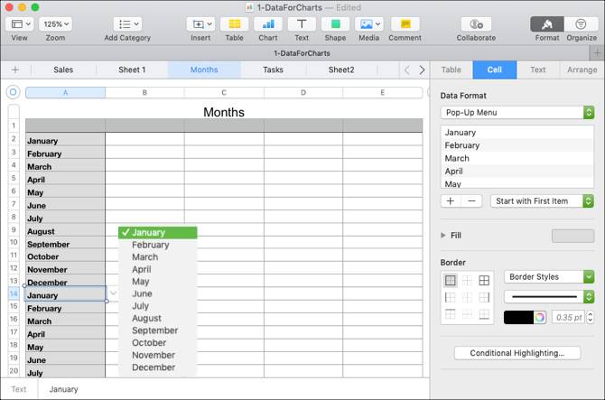Select the Months sheet tab
Image resolution: width=605 pixels, height=400 pixels.
click(204, 70)
